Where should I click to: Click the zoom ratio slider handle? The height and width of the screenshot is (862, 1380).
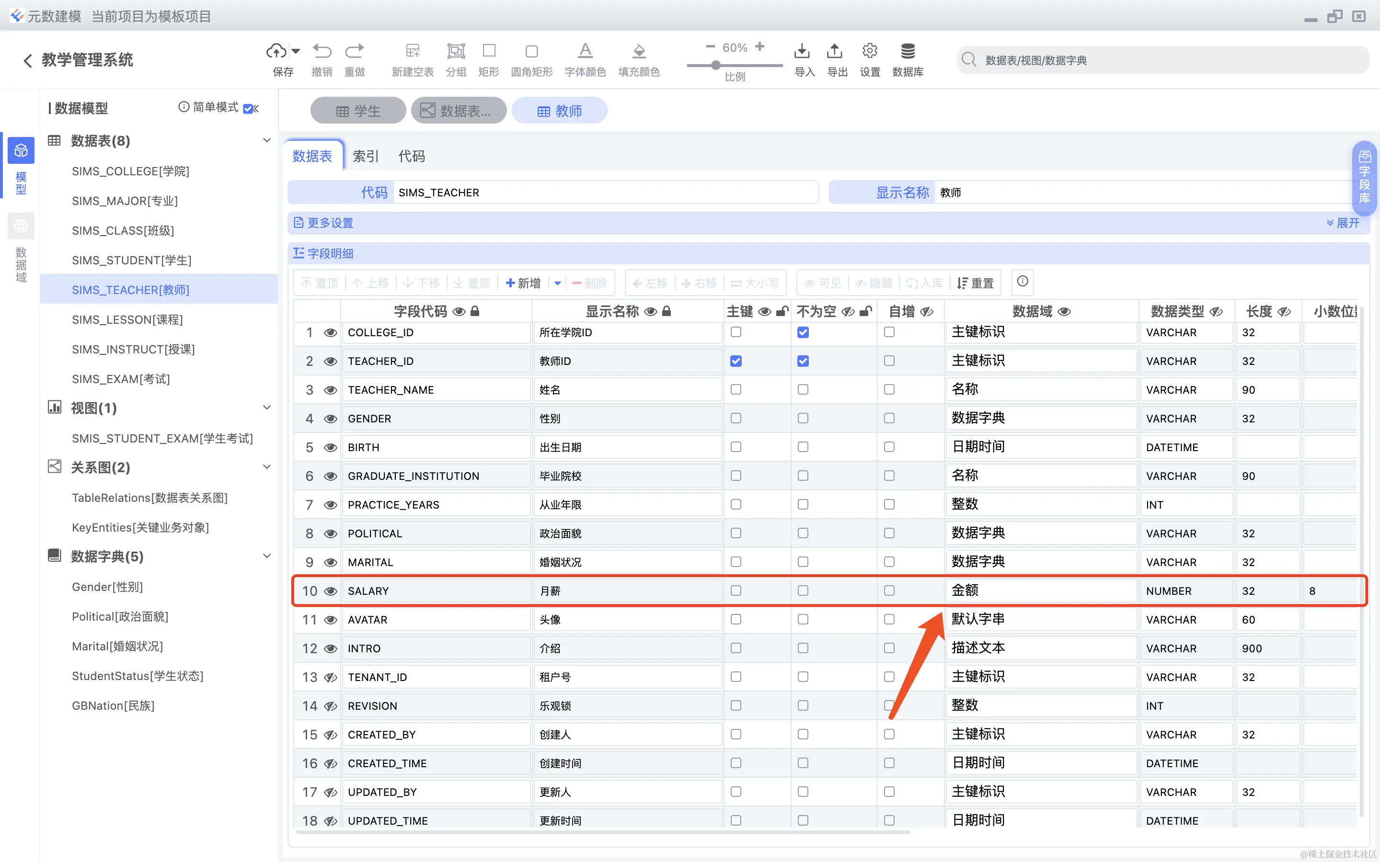click(716, 66)
